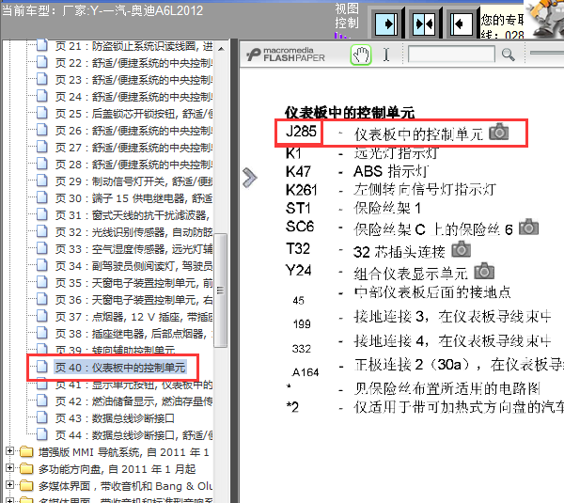This screenshot has height=503, width=564.
Task: Open tree item 页 40 仪表板中的控制单元
Action: (118, 368)
